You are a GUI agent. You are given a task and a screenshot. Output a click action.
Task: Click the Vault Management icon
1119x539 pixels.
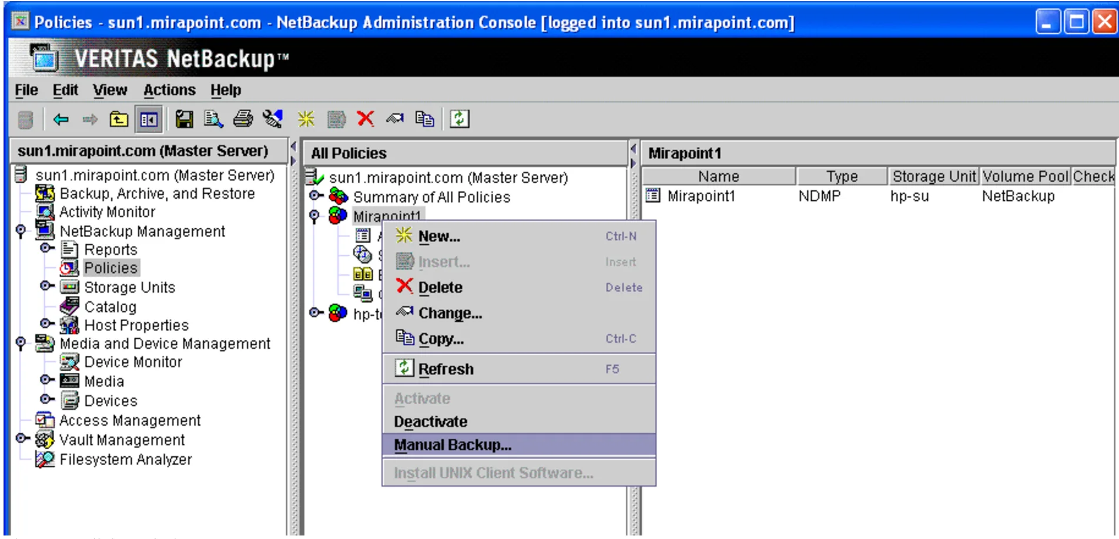[45, 439]
